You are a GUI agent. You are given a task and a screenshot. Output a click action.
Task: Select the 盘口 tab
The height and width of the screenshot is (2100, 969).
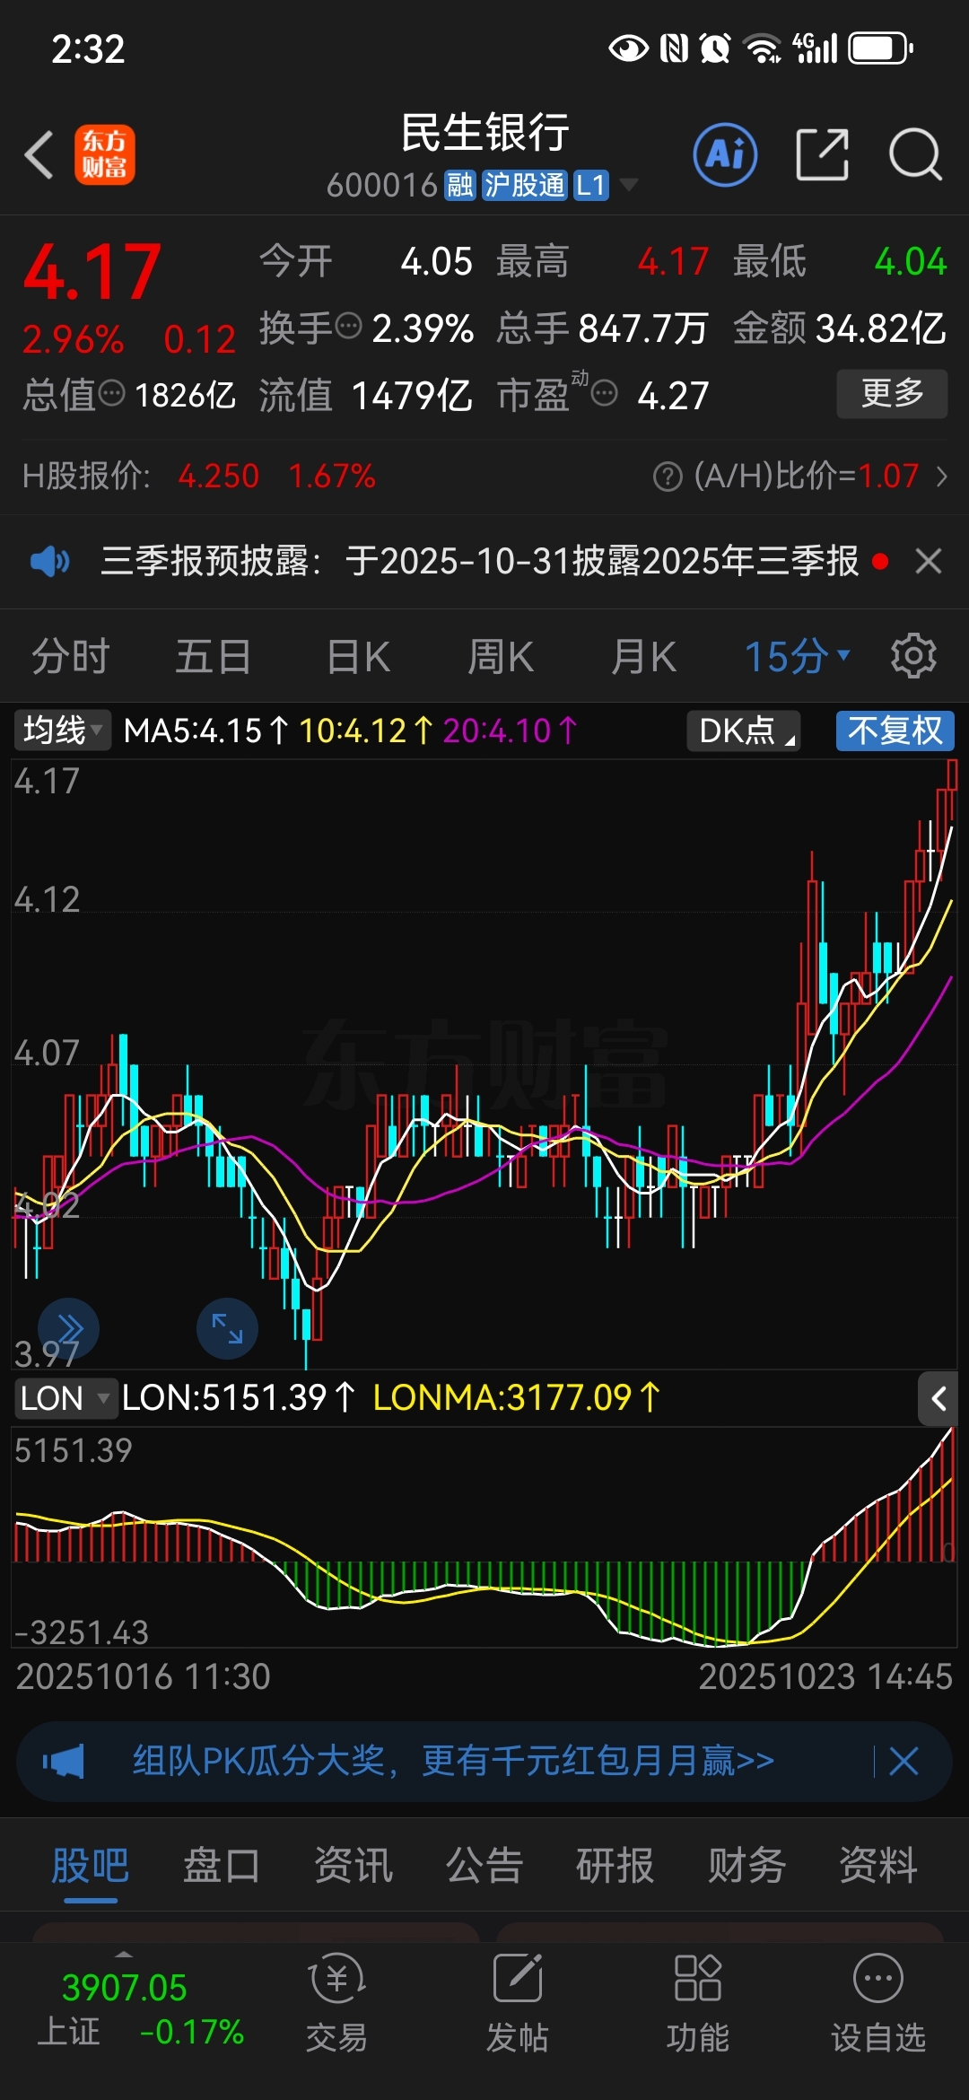(x=222, y=1867)
